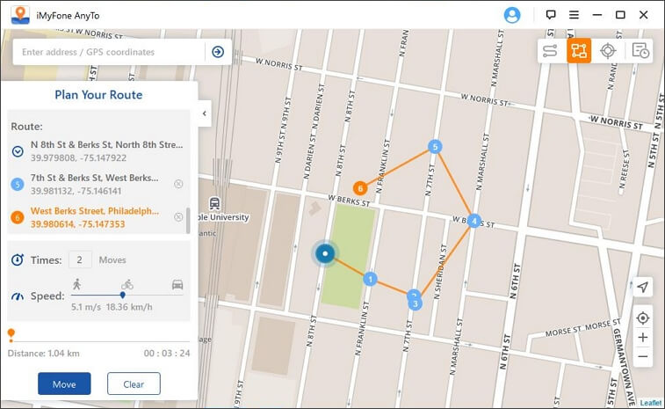Image resolution: width=665 pixels, height=409 pixels.
Task: Click the blue current location dot
Action: [325, 253]
